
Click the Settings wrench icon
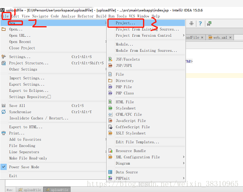click(4, 57)
